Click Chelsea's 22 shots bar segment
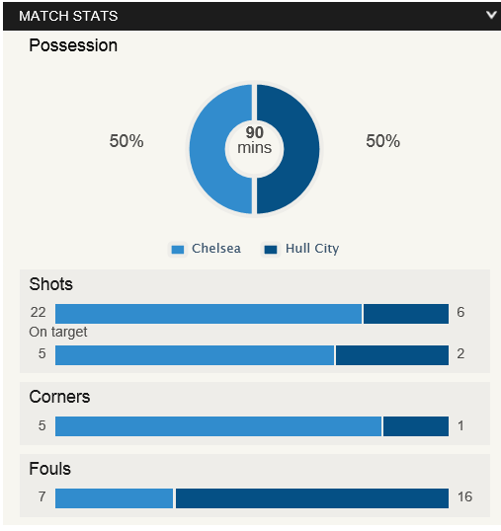The width and height of the screenshot is (501, 531). 209,314
